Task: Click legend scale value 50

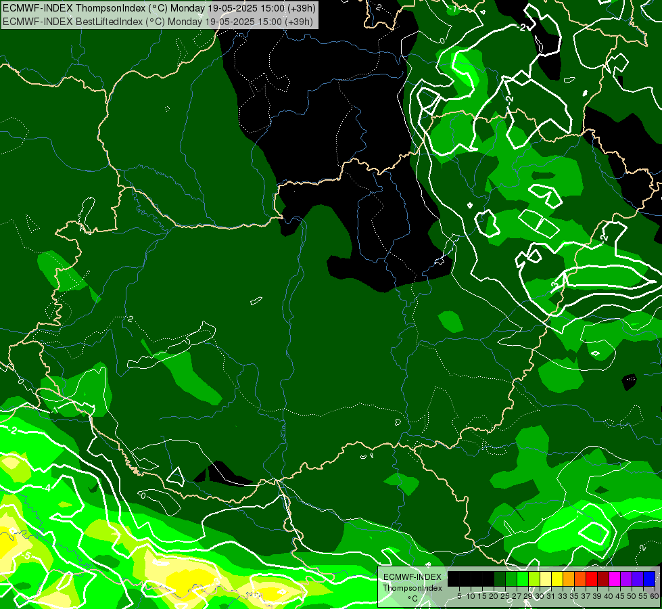Action: click(x=632, y=596)
